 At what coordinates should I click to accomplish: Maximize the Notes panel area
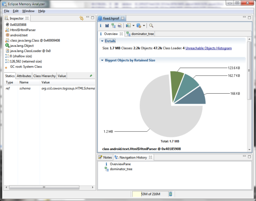[x=249, y=157]
